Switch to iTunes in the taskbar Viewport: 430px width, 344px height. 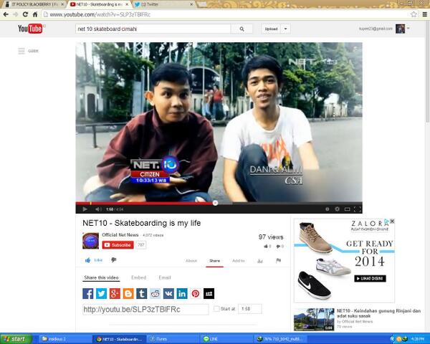click(x=171, y=339)
